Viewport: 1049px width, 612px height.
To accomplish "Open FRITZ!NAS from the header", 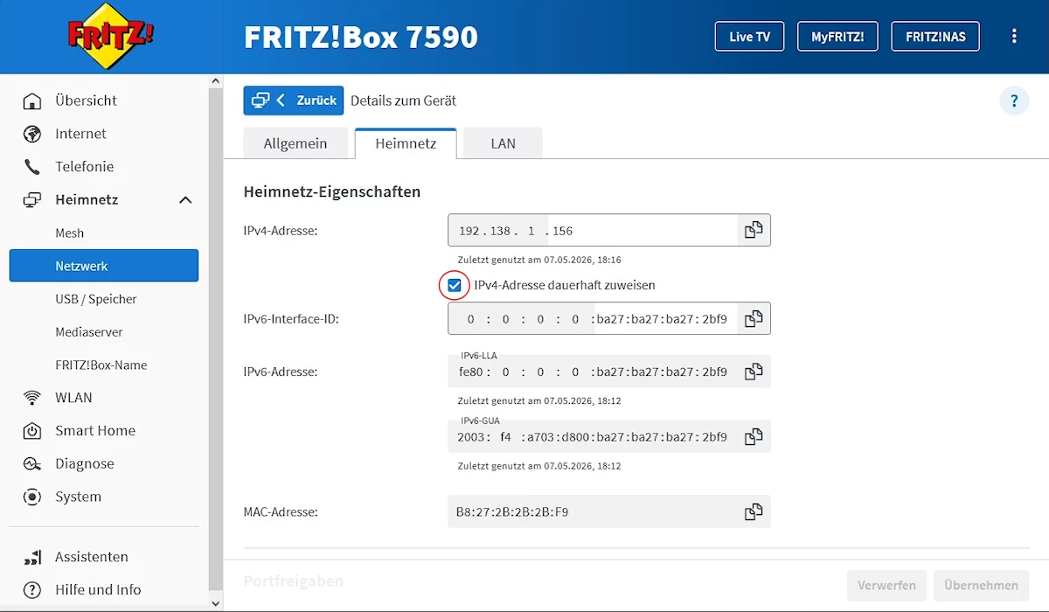I will [935, 37].
